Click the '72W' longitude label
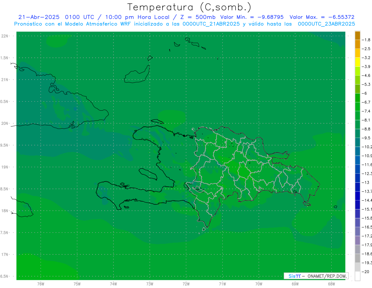This screenshot has width=372, height=288. [x=186, y=284]
